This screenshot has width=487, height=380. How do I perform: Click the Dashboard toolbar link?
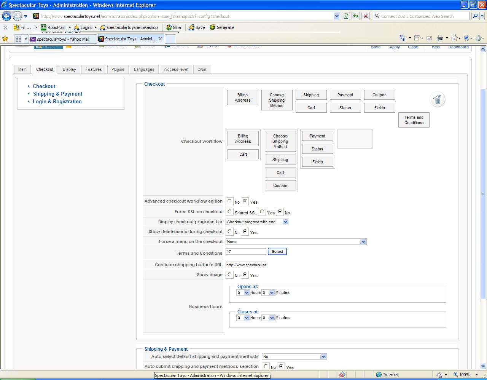coord(458,47)
